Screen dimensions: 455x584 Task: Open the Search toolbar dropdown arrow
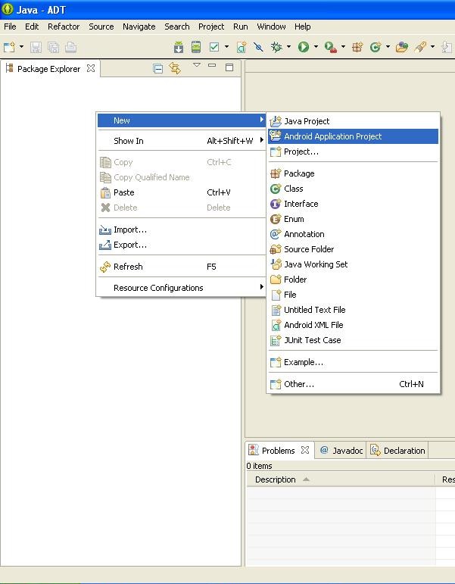pyautogui.click(x=432, y=47)
